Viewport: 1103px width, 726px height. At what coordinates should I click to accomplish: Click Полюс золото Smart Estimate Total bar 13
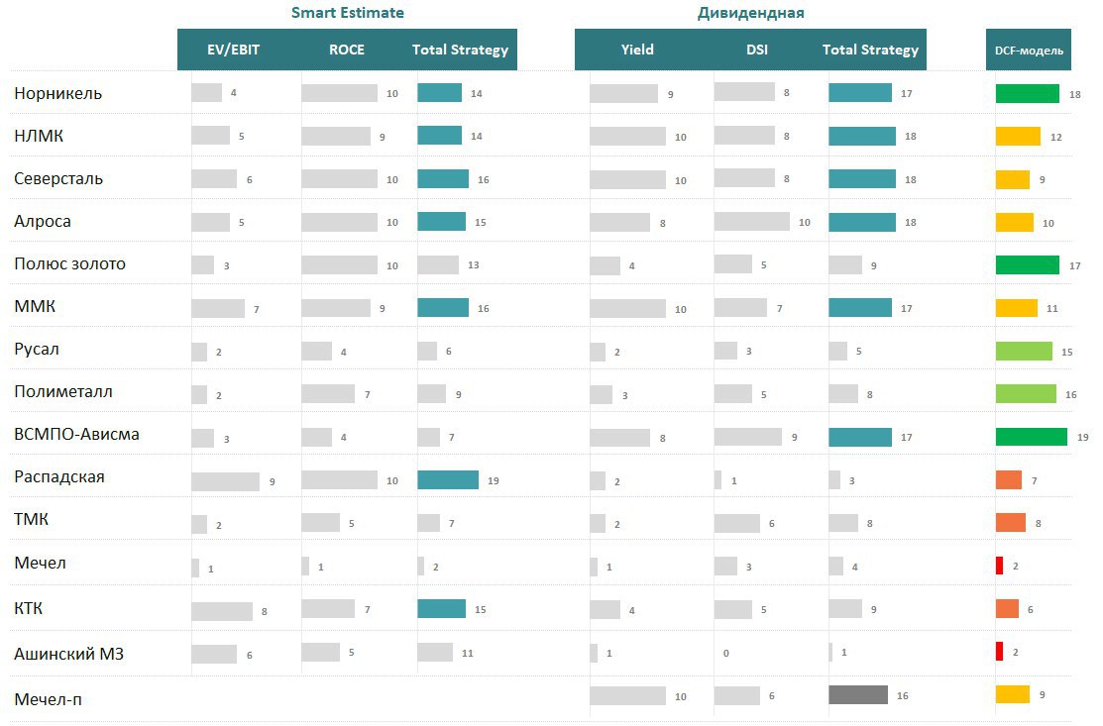(438, 265)
